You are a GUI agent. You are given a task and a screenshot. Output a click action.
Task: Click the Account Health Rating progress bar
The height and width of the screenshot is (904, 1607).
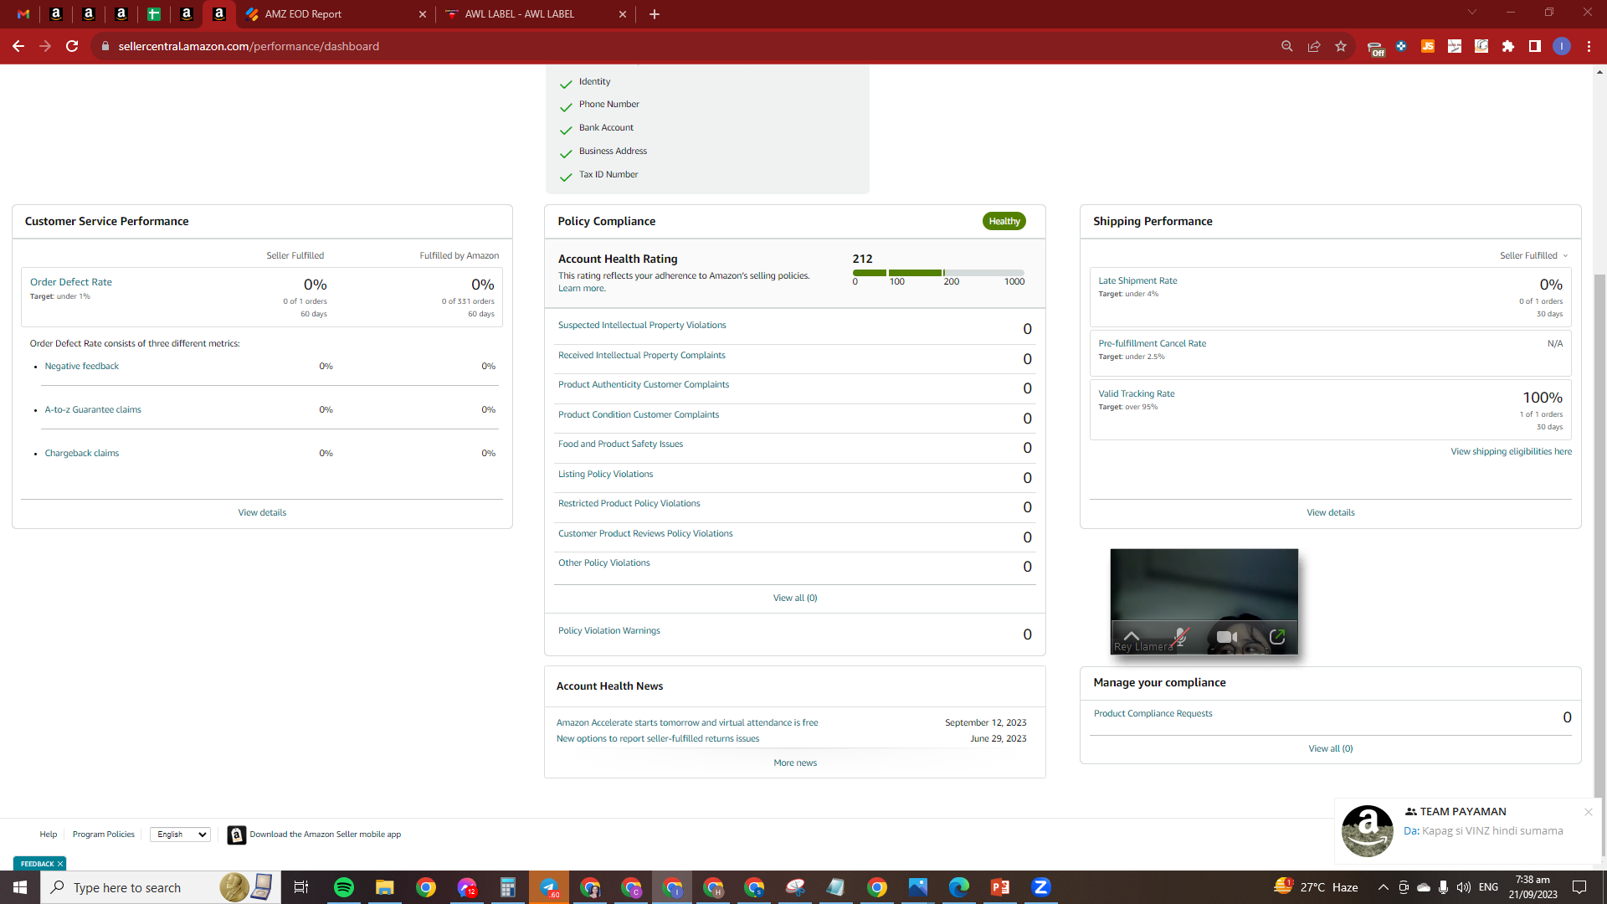pos(938,273)
